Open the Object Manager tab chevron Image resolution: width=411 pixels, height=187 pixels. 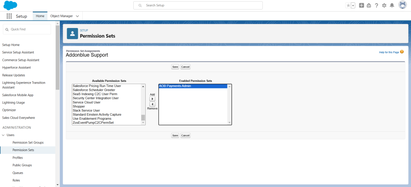[77, 16]
